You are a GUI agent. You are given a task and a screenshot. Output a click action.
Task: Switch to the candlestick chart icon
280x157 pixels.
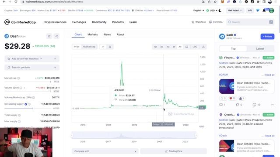pyautogui.click(x=110, y=47)
